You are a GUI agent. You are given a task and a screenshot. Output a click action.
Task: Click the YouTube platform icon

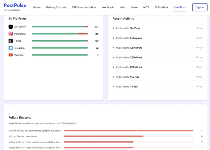[x=10, y=55]
